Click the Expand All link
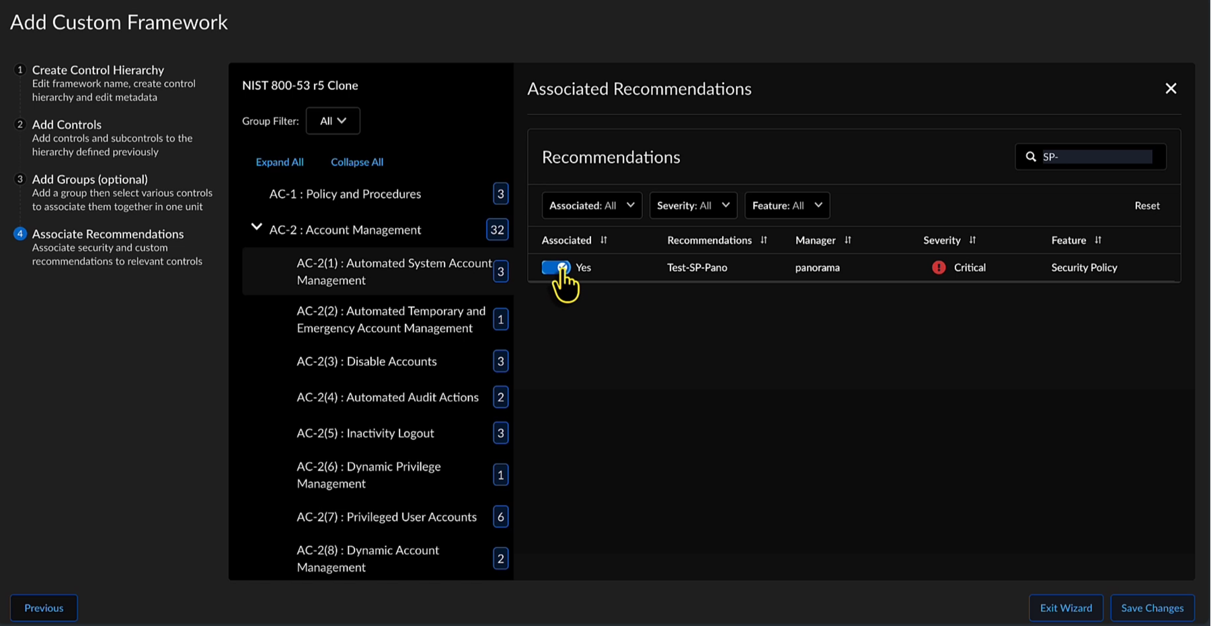 point(280,162)
